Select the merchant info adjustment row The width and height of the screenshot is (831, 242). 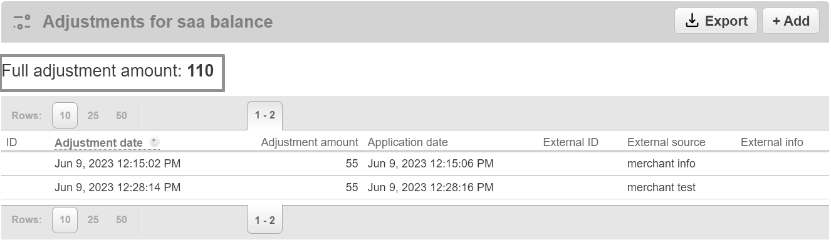(415, 164)
